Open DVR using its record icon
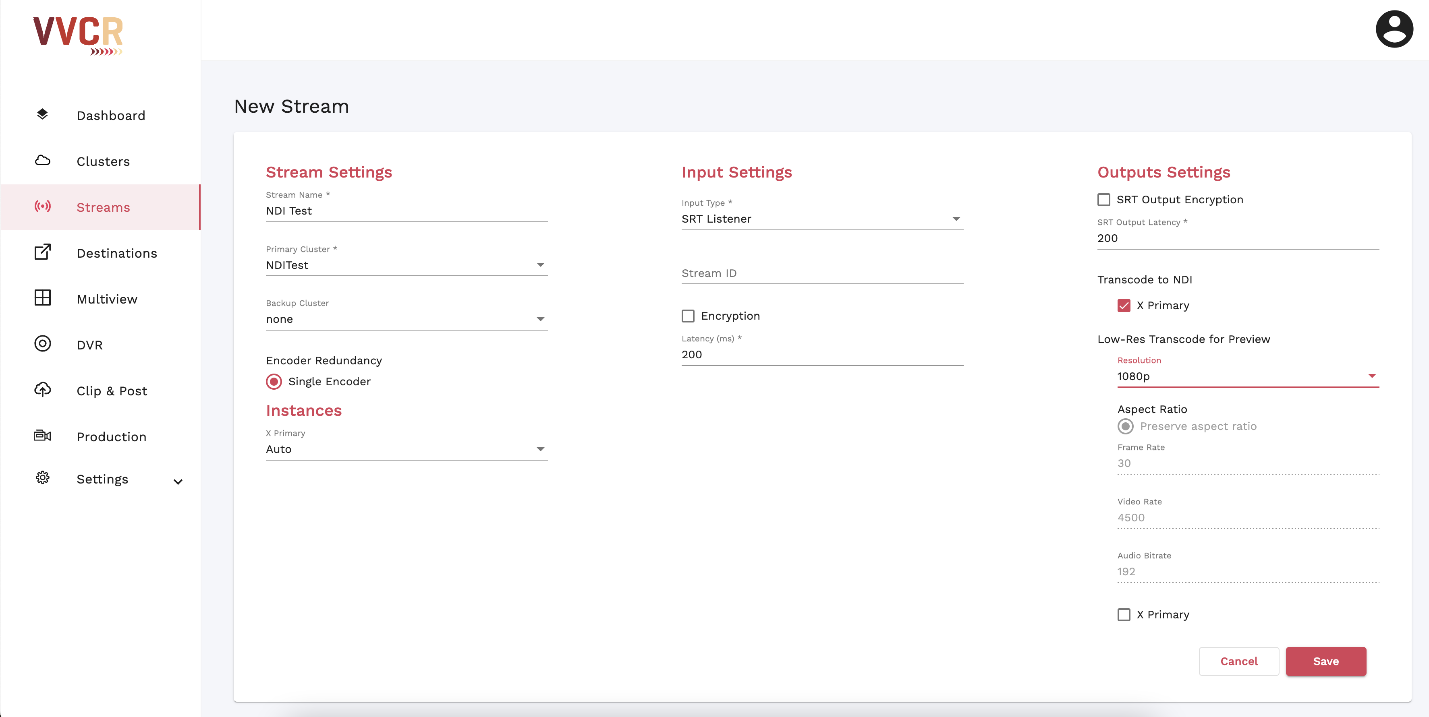 click(x=43, y=344)
